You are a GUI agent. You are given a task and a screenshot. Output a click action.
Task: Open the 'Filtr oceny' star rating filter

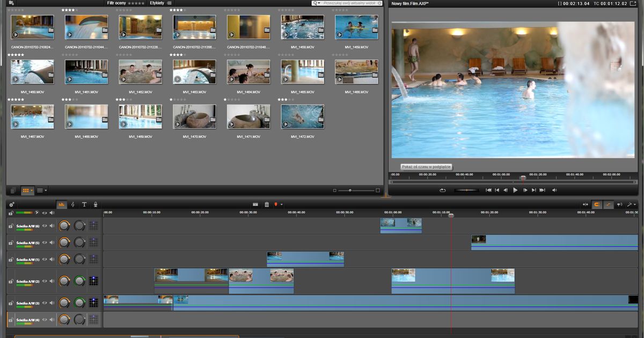[126, 3]
